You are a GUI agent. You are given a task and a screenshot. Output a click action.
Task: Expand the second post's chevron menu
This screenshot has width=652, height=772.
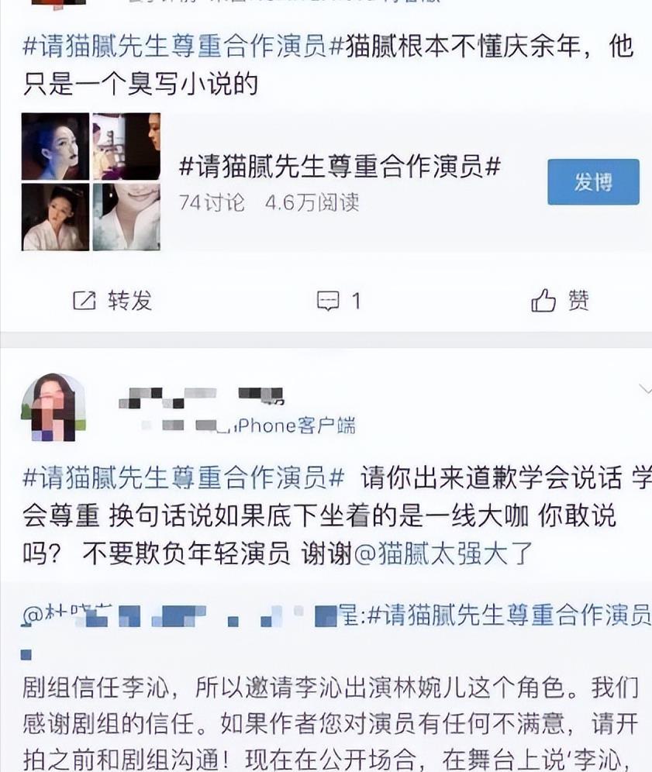point(644,389)
